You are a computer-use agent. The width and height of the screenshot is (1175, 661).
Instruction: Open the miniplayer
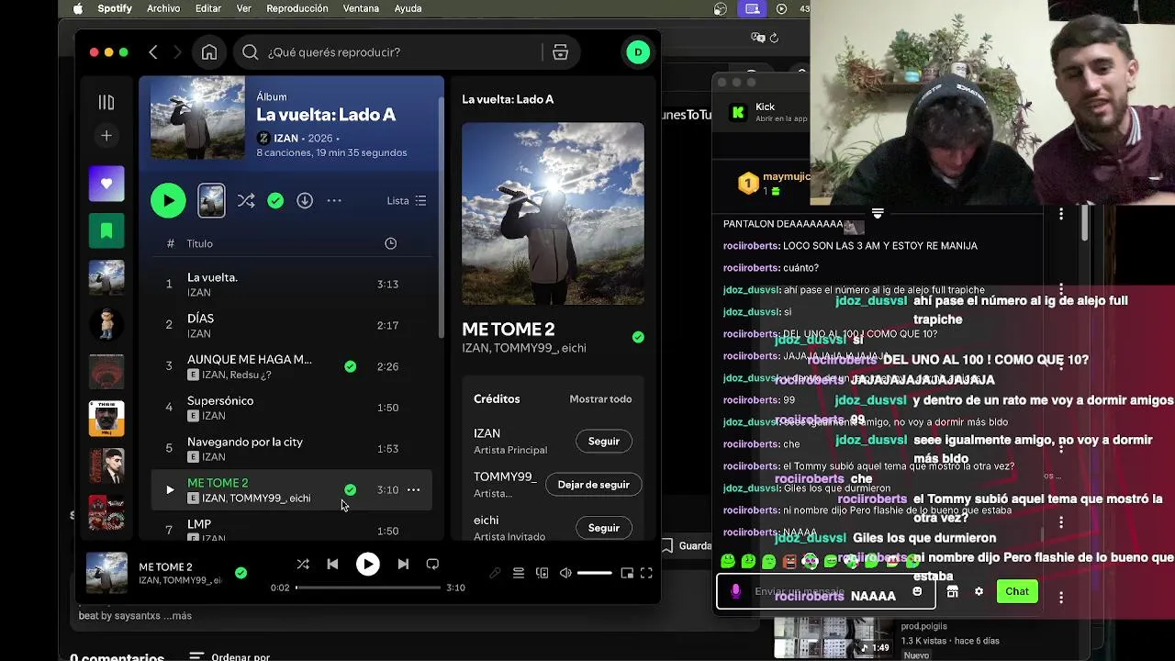(x=627, y=573)
